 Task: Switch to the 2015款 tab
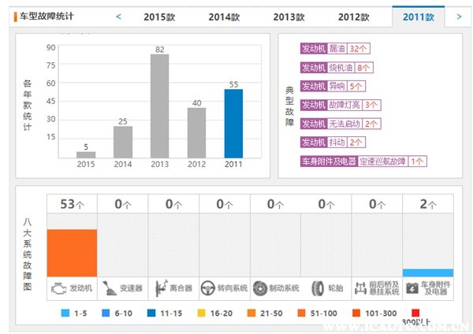pyautogui.click(x=159, y=17)
